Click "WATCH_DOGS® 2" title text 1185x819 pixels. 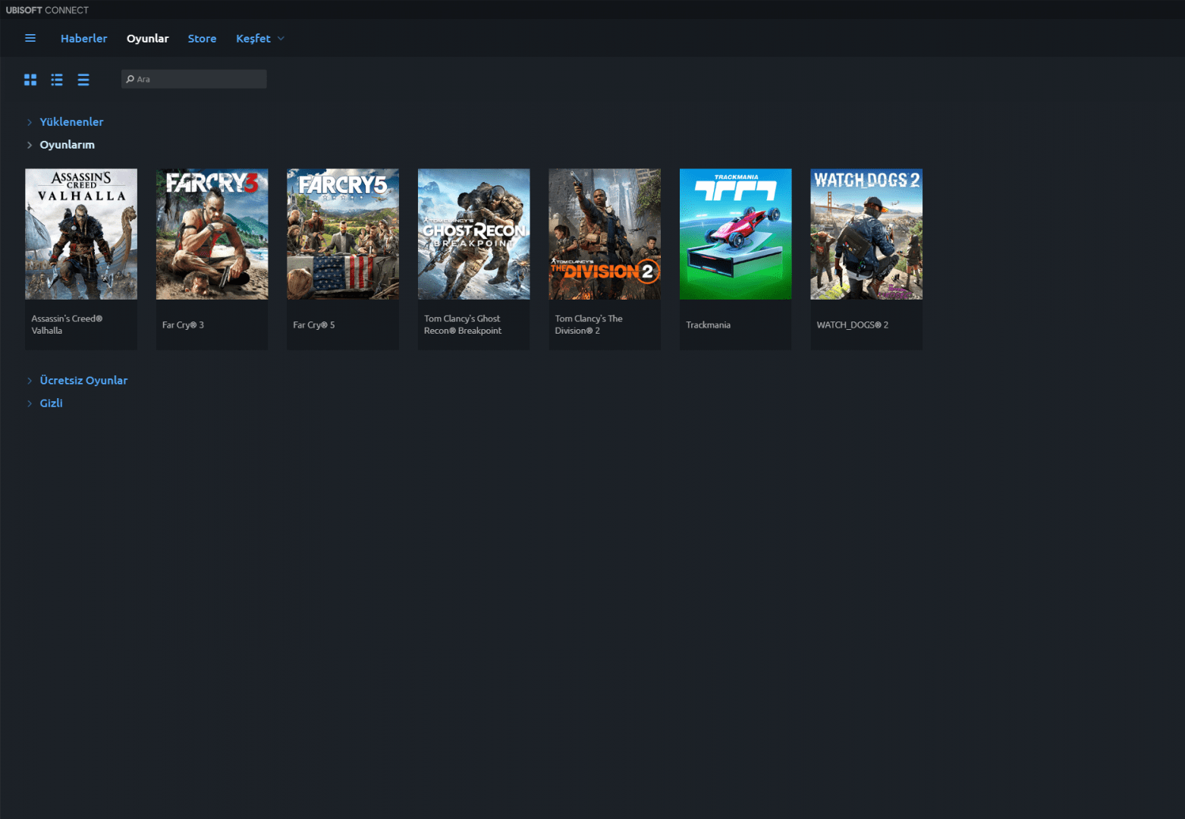pos(852,325)
